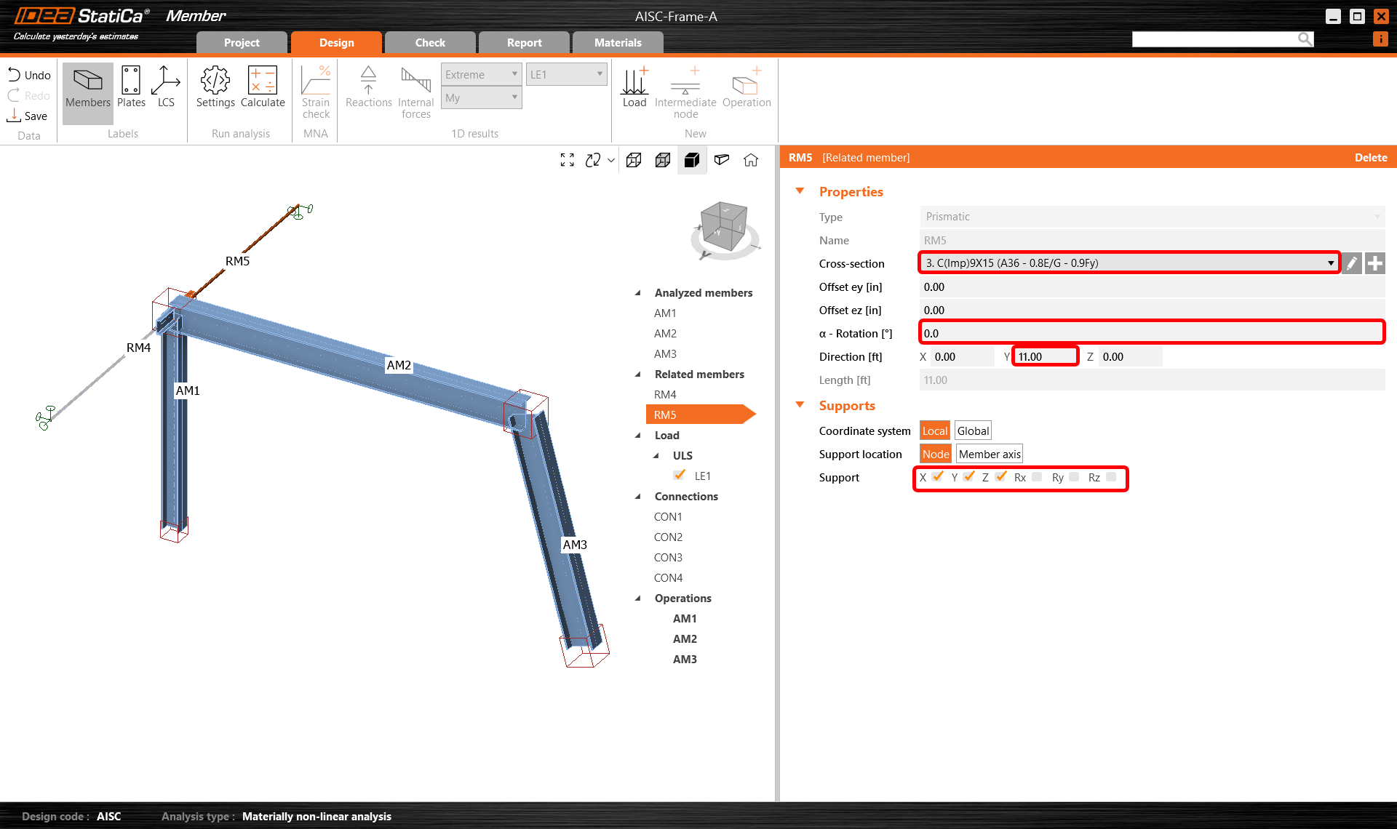Uncheck the LE1 load case
Screen dimensions: 1397x829
[x=679, y=475]
